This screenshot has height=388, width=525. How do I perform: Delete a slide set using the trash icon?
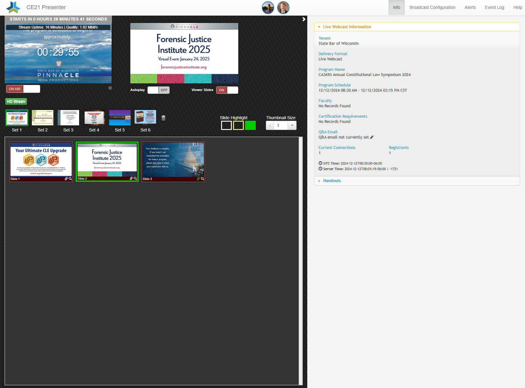point(163,117)
